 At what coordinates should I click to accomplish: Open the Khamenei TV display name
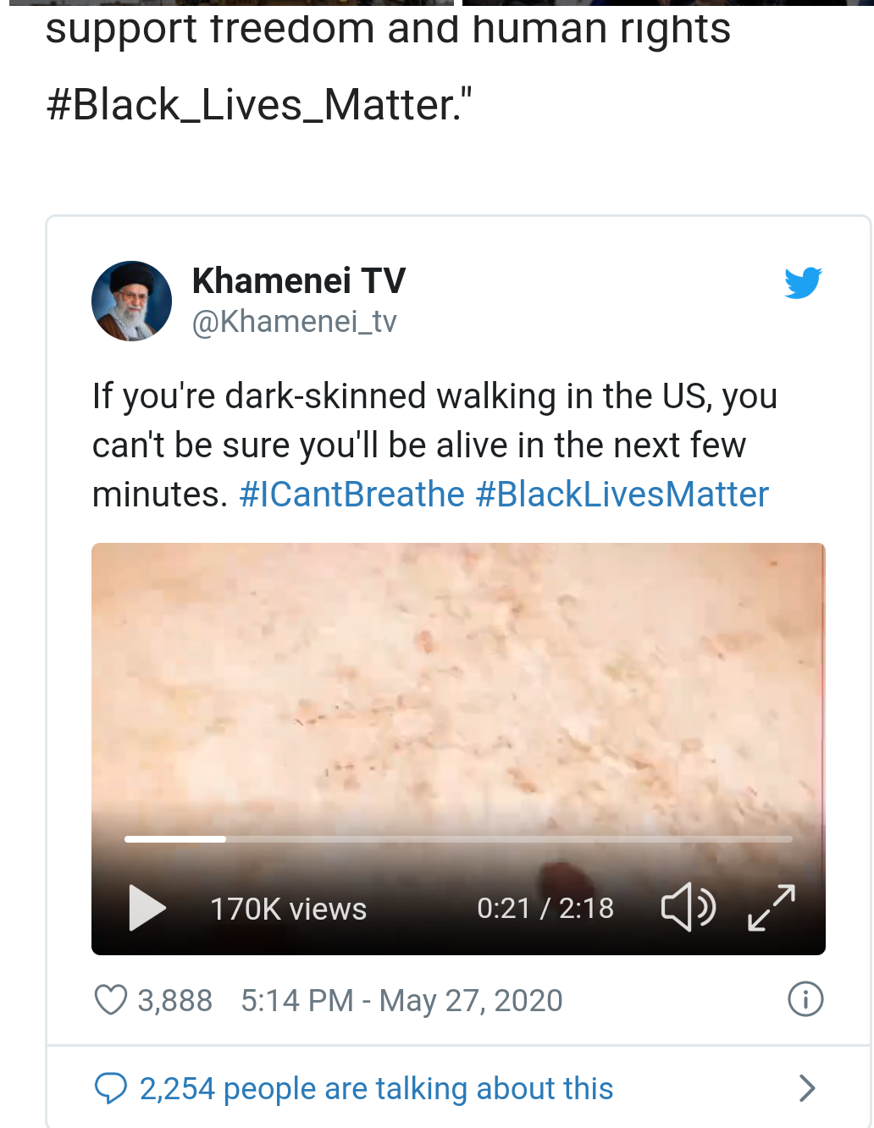[299, 280]
